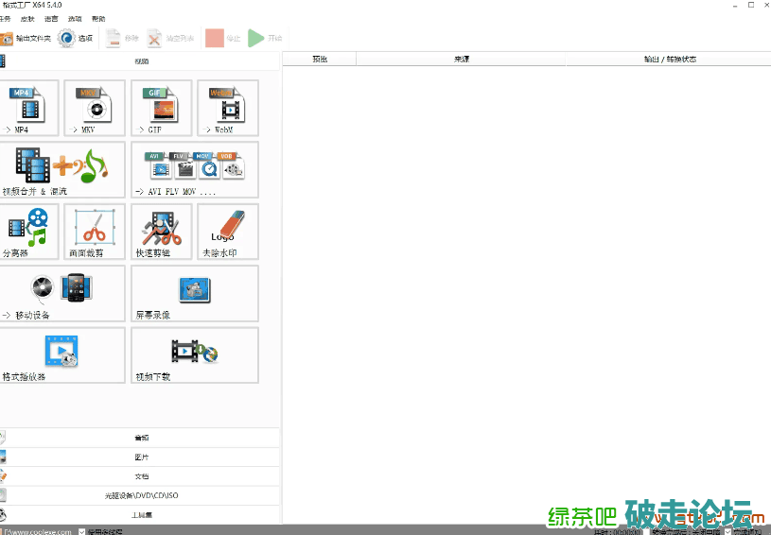The width and height of the screenshot is (771, 535).
Task: Open the watermark removal tool (去除水印)
Action: pyautogui.click(x=227, y=232)
